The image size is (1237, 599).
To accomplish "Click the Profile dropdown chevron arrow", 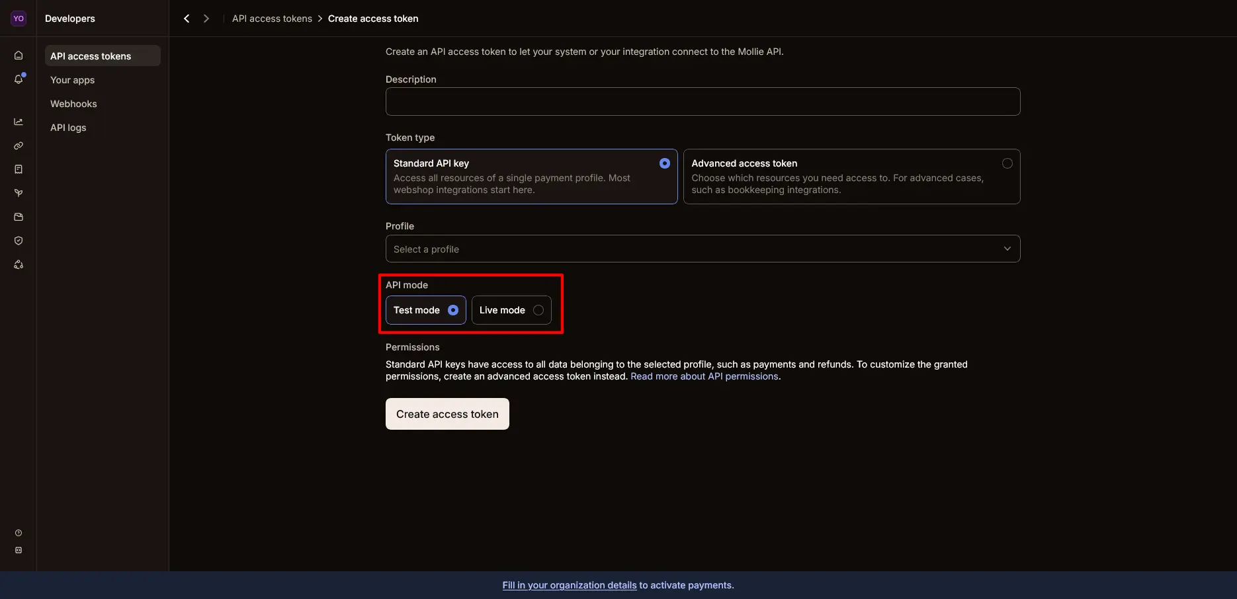I will coord(1007,249).
